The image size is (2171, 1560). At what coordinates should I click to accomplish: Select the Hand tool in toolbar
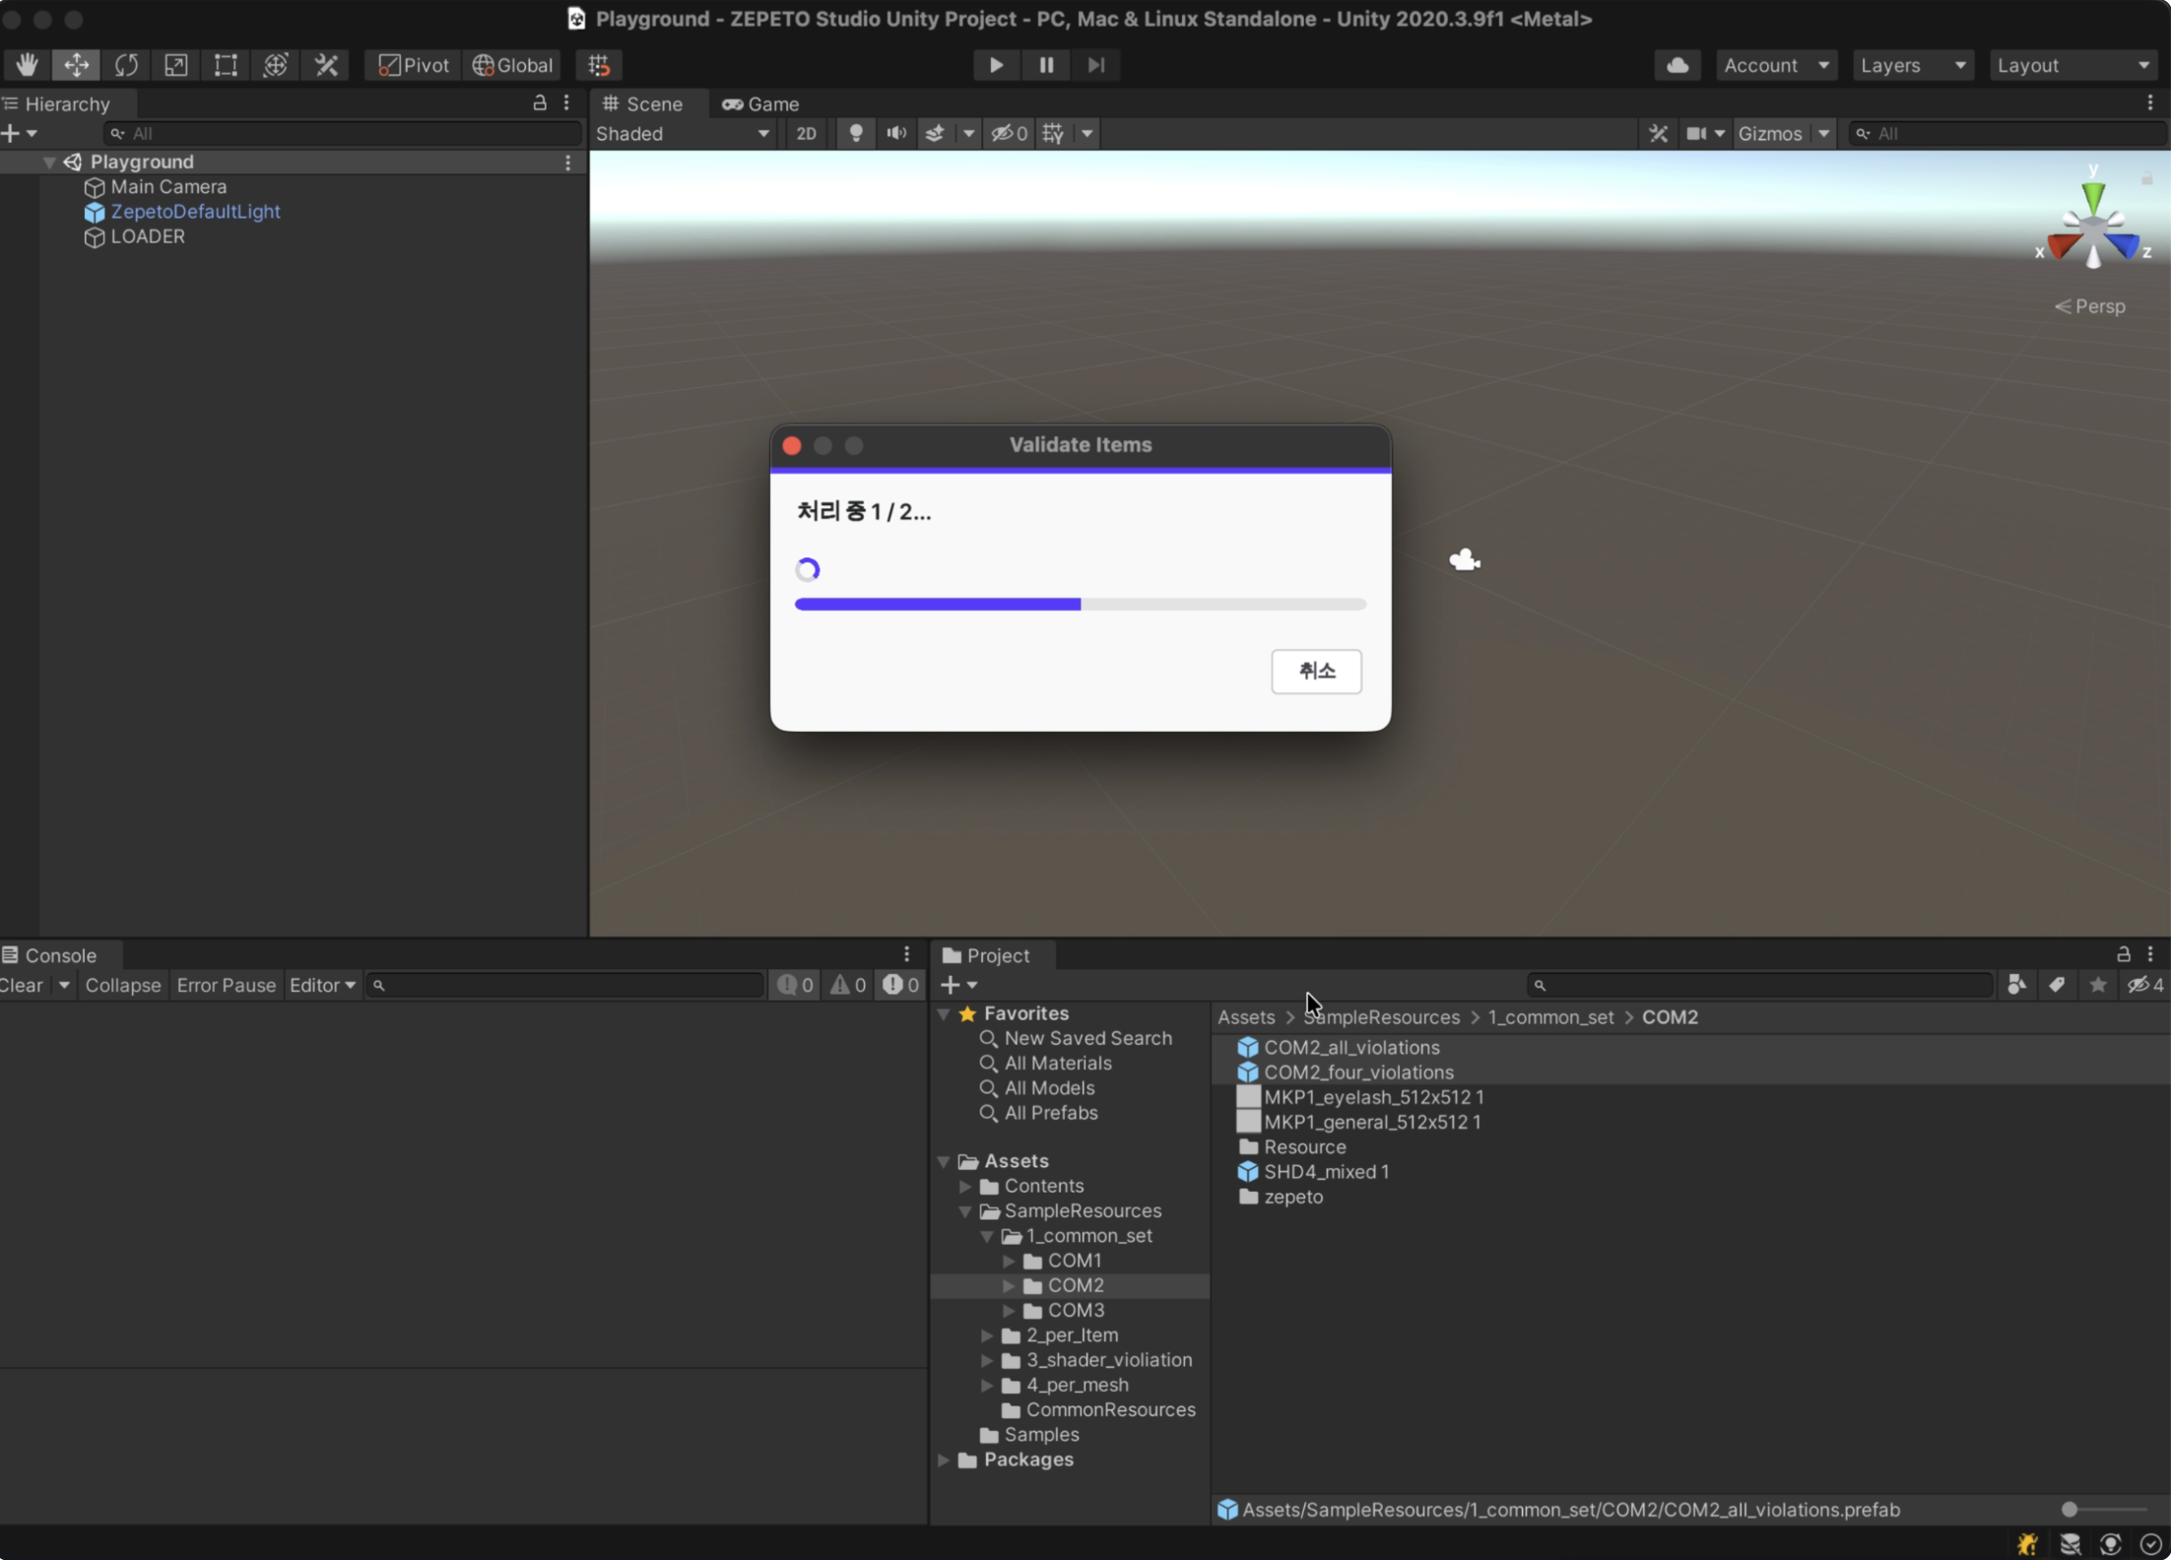[27, 65]
